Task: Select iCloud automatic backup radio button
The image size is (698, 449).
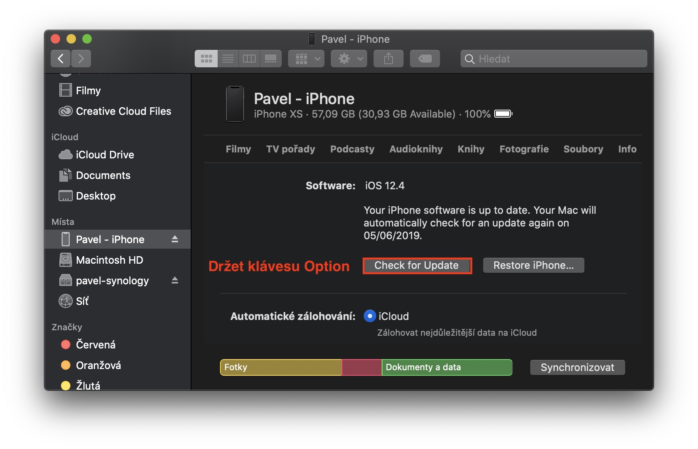Action: pos(370,316)
